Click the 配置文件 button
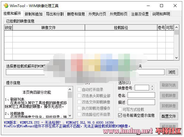Viewport: 184px width, 137px height. pos(169,116)
